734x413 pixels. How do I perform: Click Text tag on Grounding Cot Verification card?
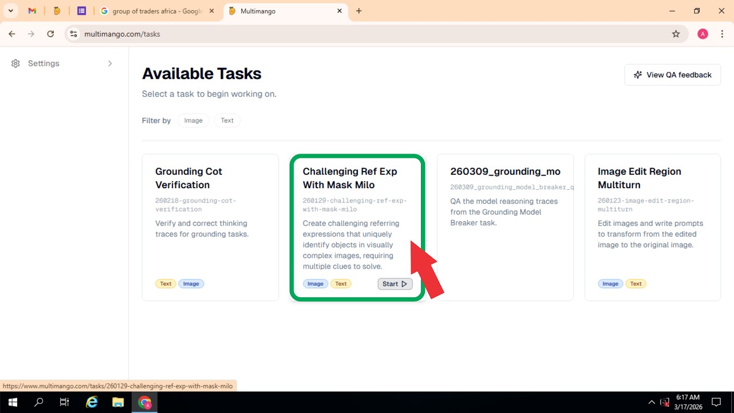click(166, 284)
